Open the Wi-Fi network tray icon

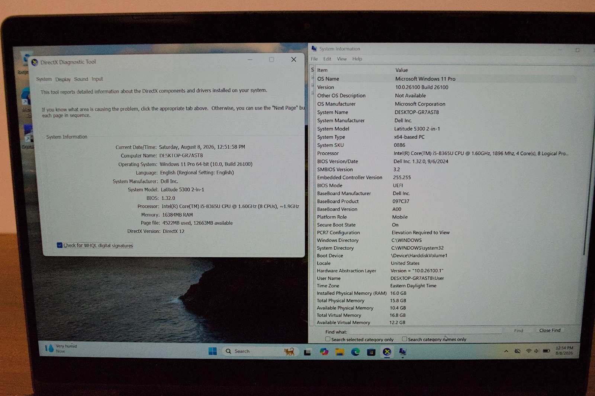[x=528, y=351]
